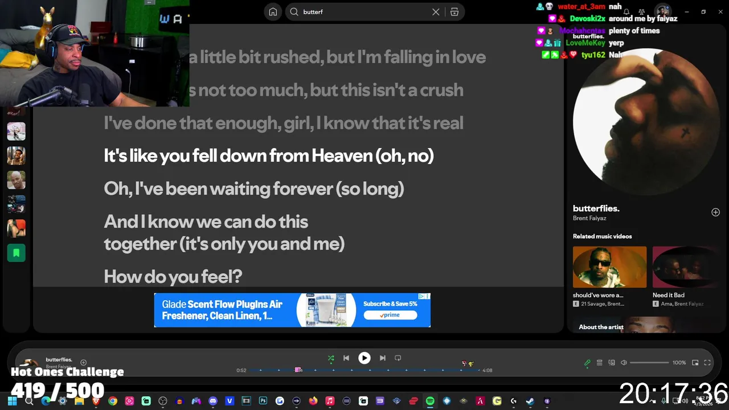Jump to lyric 'It's like you fell down from Heaven'
Screen dimensions: 729x410
tap(269, 155)
